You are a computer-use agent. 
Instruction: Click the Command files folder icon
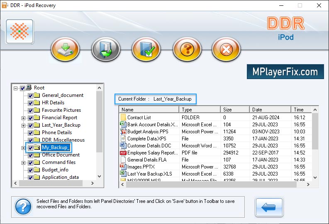(x=37, y=162)
